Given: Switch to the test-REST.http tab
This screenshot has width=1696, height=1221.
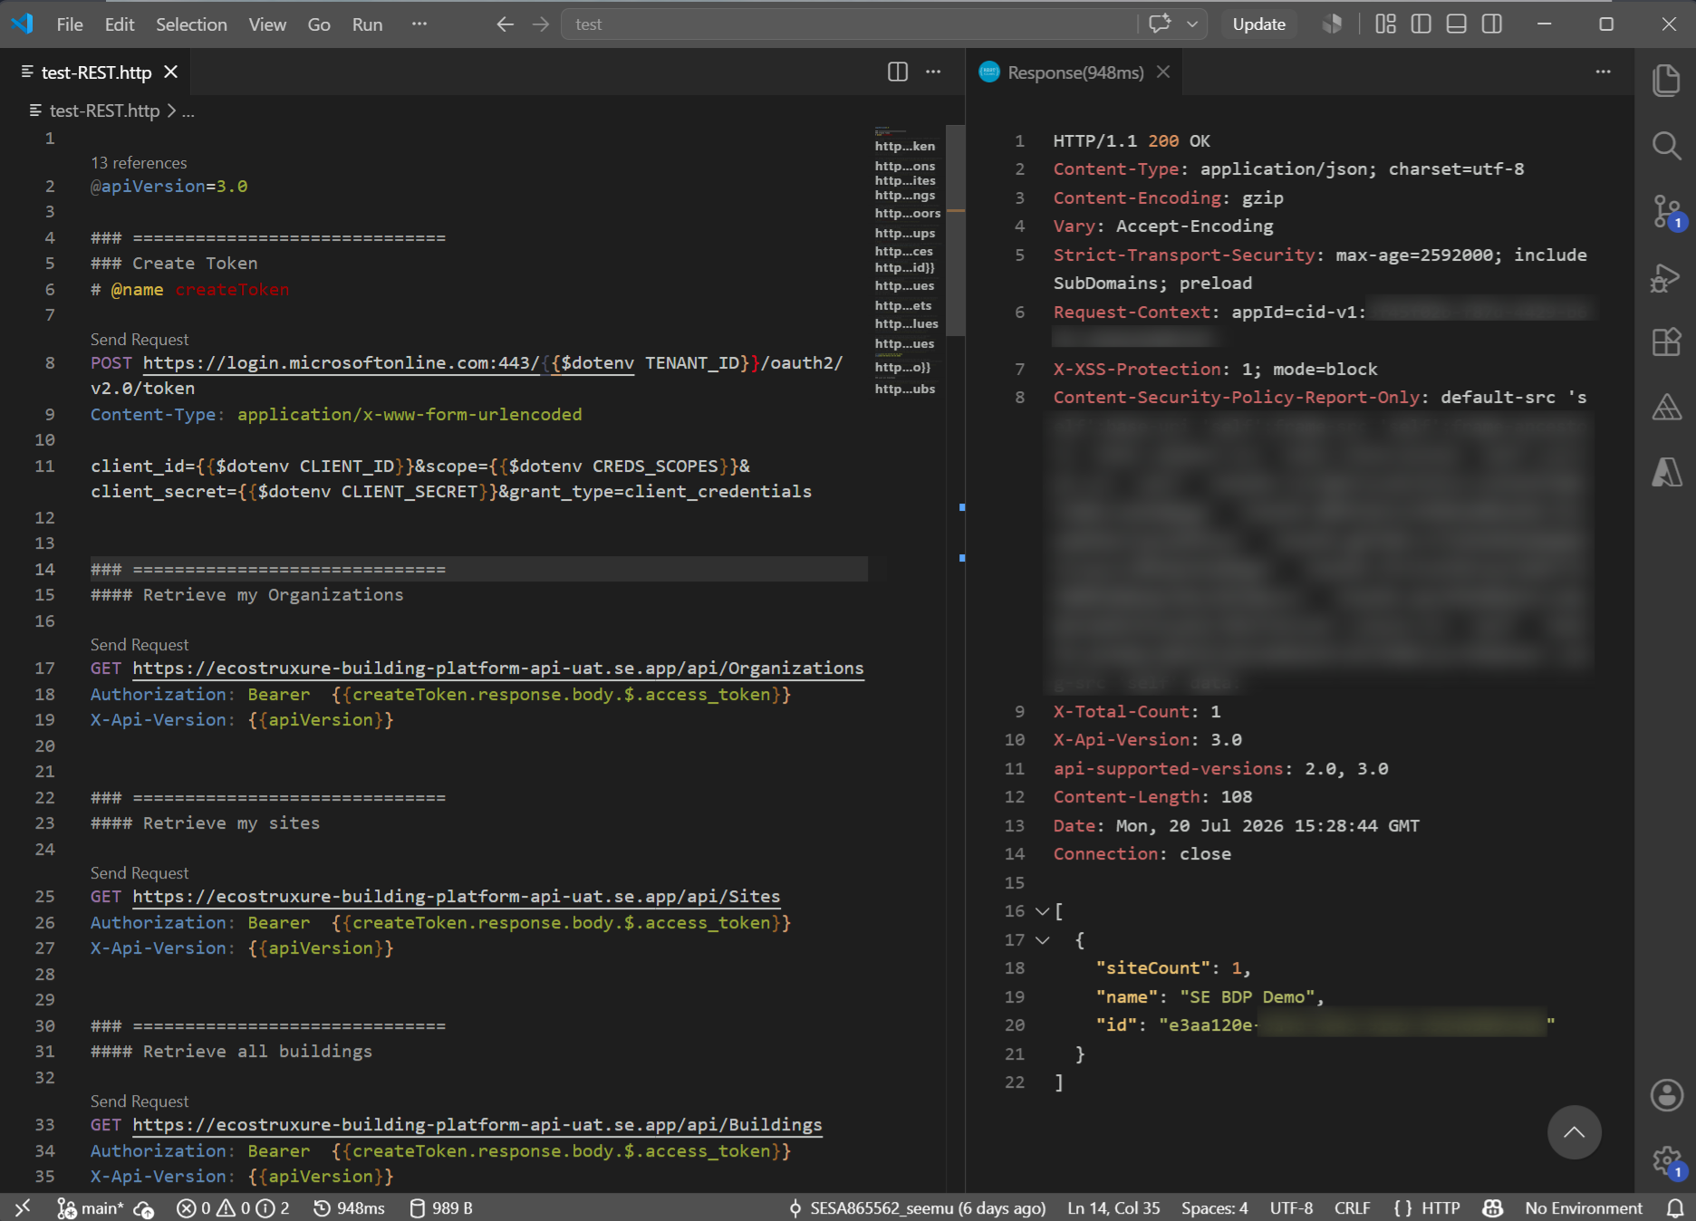Looking at the screenshot, I should click(x=95, y=72).
